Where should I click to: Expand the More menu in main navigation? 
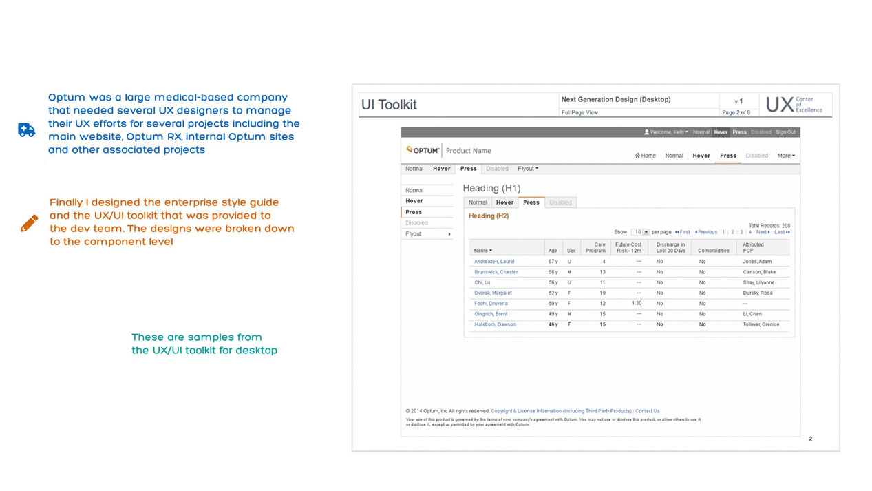[786, 156]
